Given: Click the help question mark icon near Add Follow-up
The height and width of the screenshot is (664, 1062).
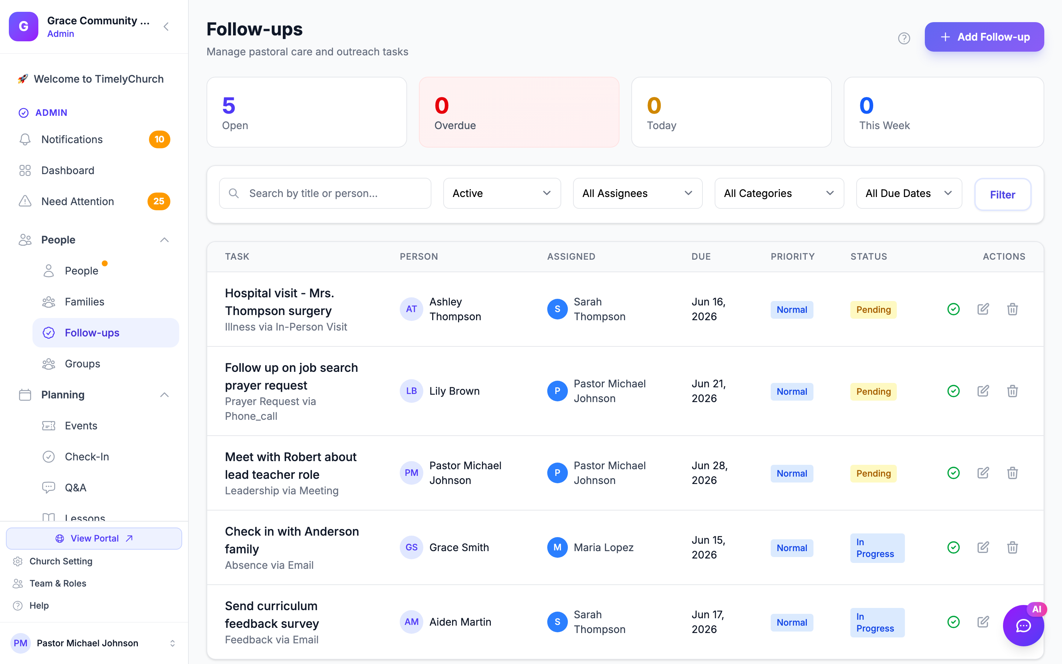Looking at the screenshot, I should [x=903, y=38].
